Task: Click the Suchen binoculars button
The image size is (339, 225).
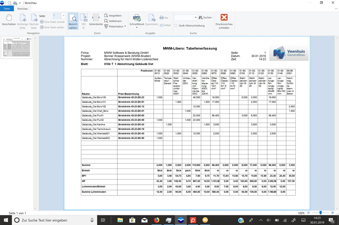Action: 206,18
